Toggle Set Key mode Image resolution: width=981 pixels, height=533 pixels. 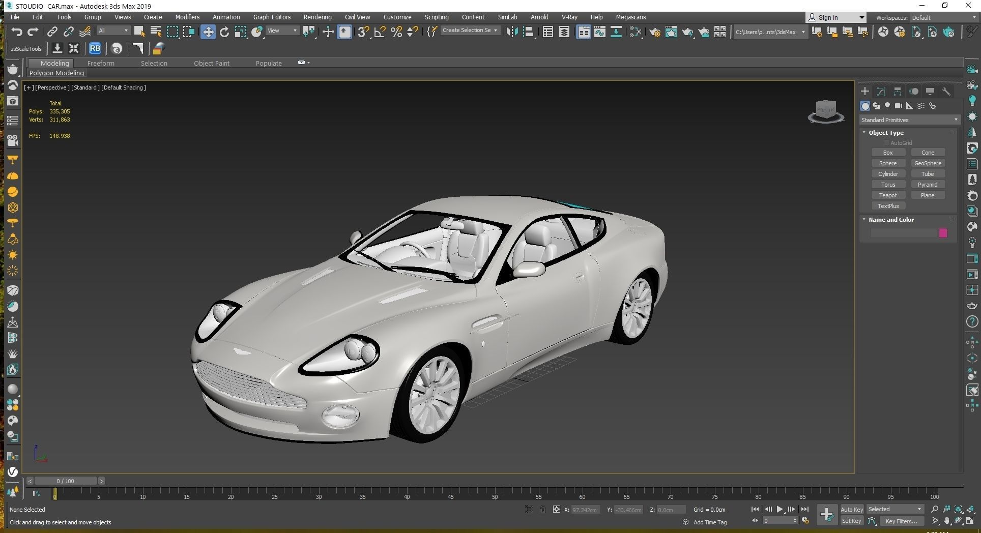[x=852, y=521]
